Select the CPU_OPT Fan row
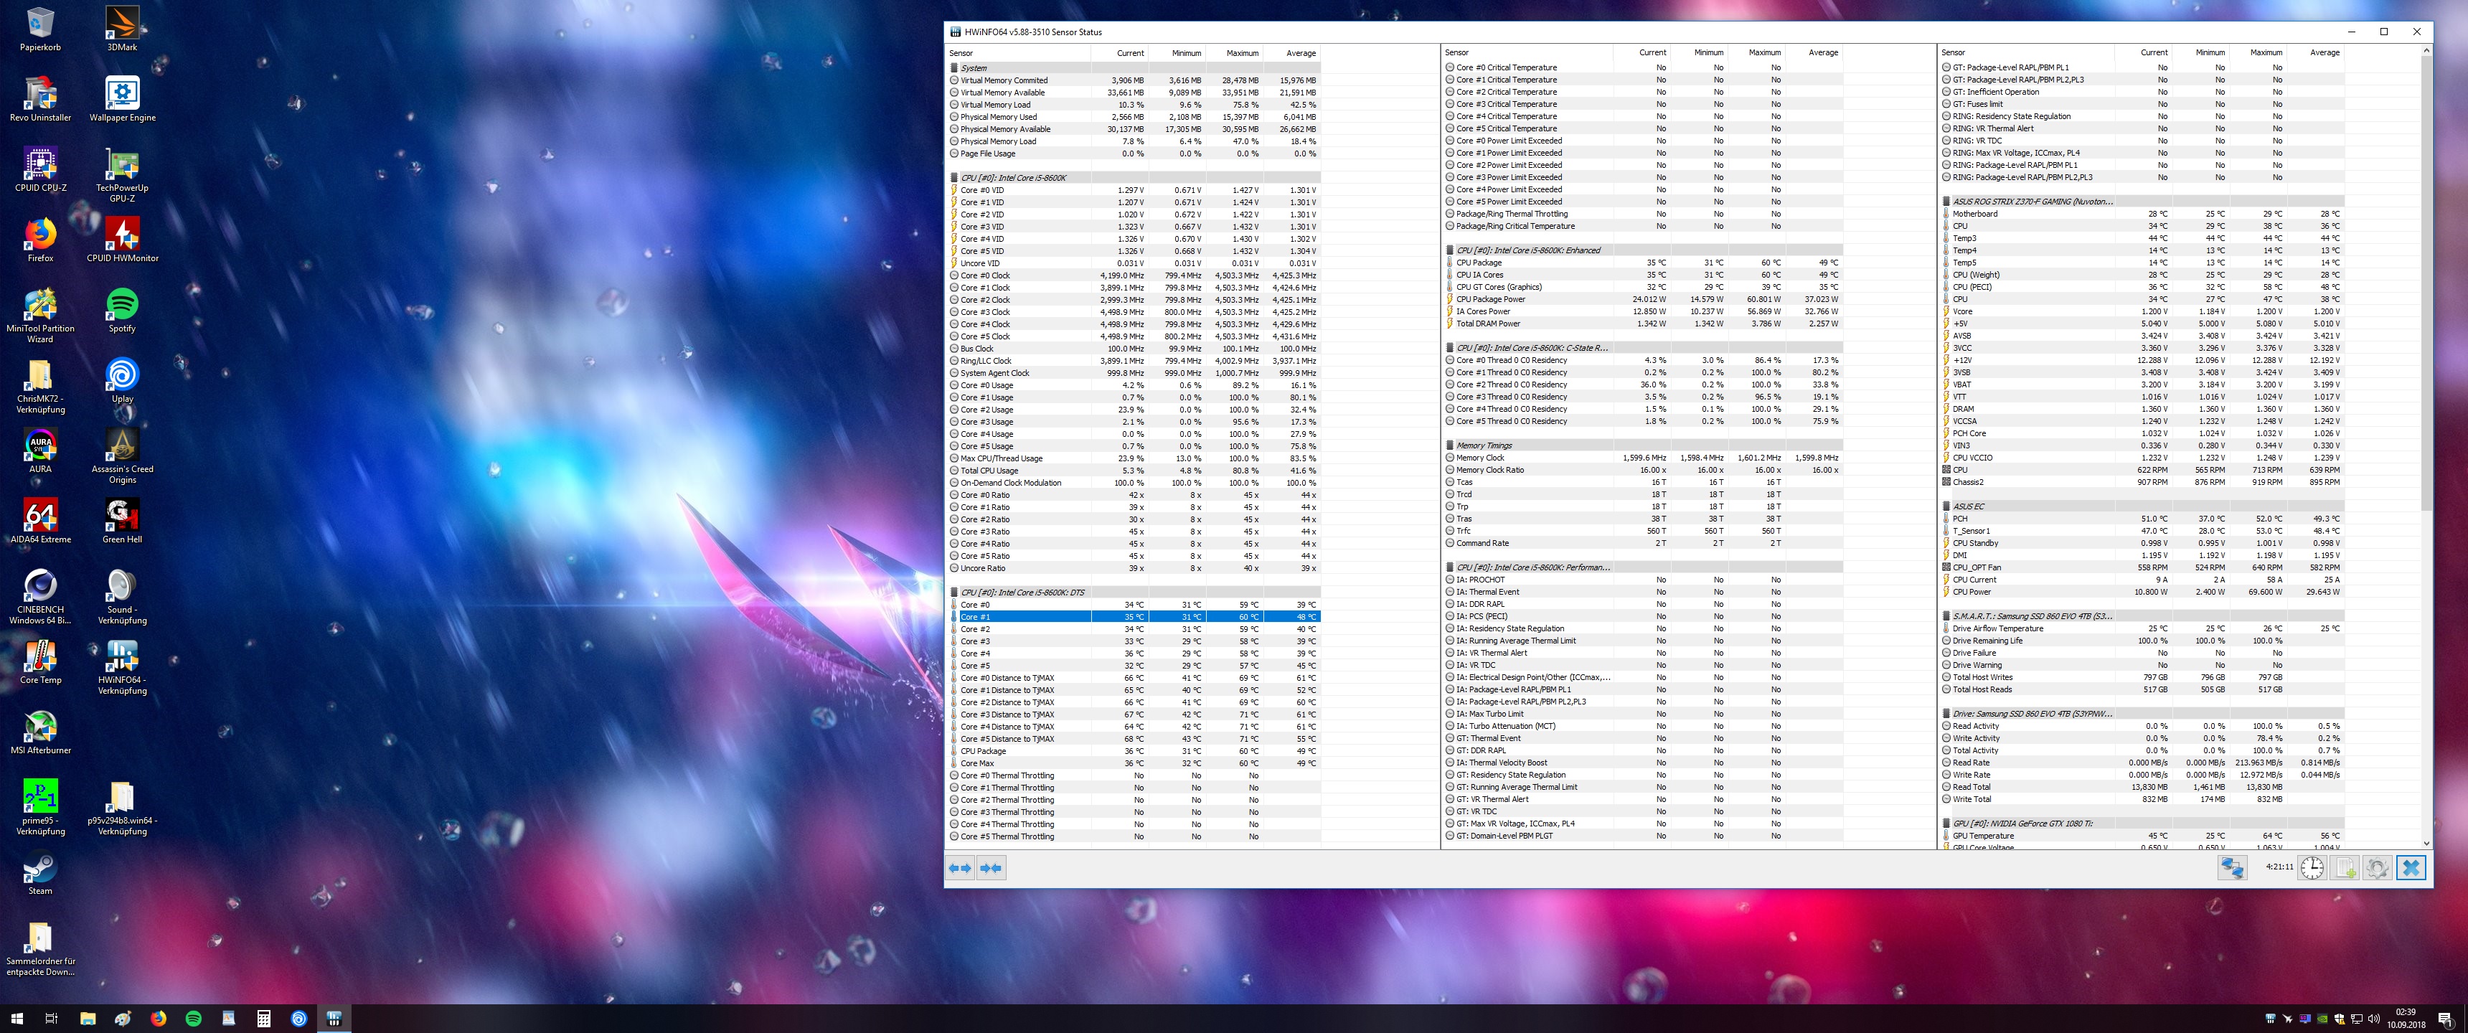 [2142, 567]
